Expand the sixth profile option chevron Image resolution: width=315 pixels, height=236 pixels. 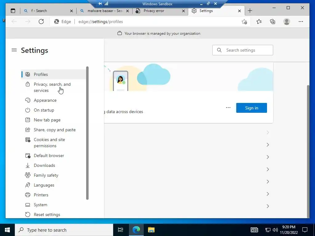(x=268, y=194)
